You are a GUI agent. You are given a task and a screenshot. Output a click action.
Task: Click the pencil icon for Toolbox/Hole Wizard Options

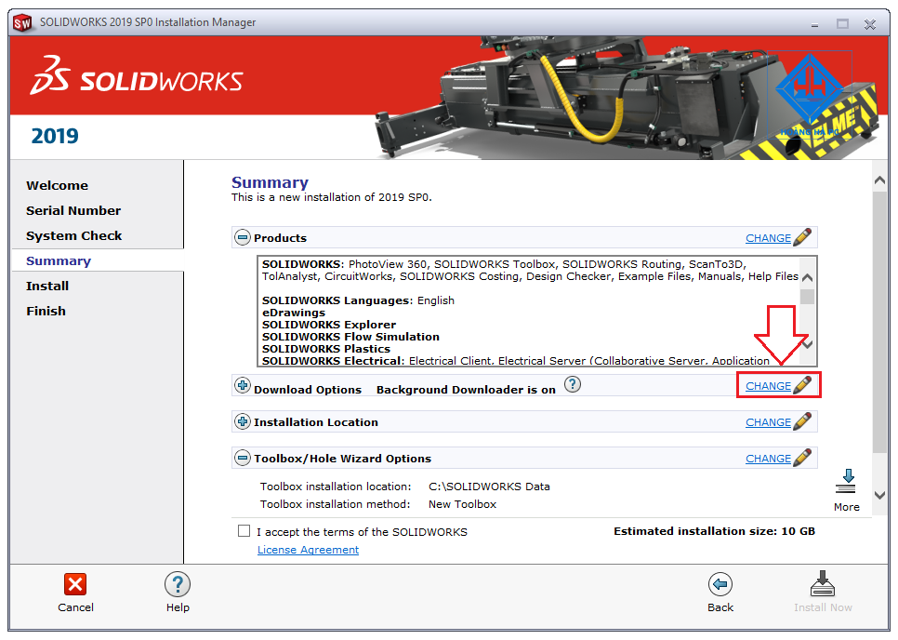pos(803,458)
